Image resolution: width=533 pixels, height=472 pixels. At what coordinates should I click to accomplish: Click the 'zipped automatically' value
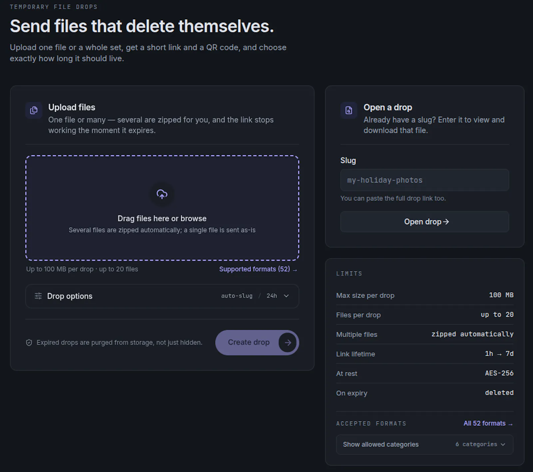pos(472,334)
